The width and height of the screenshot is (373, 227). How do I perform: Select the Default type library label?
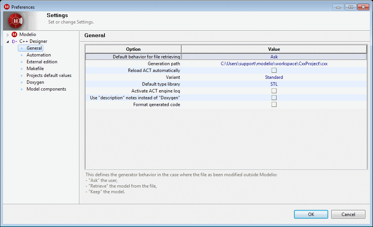(x=161, y=84)
